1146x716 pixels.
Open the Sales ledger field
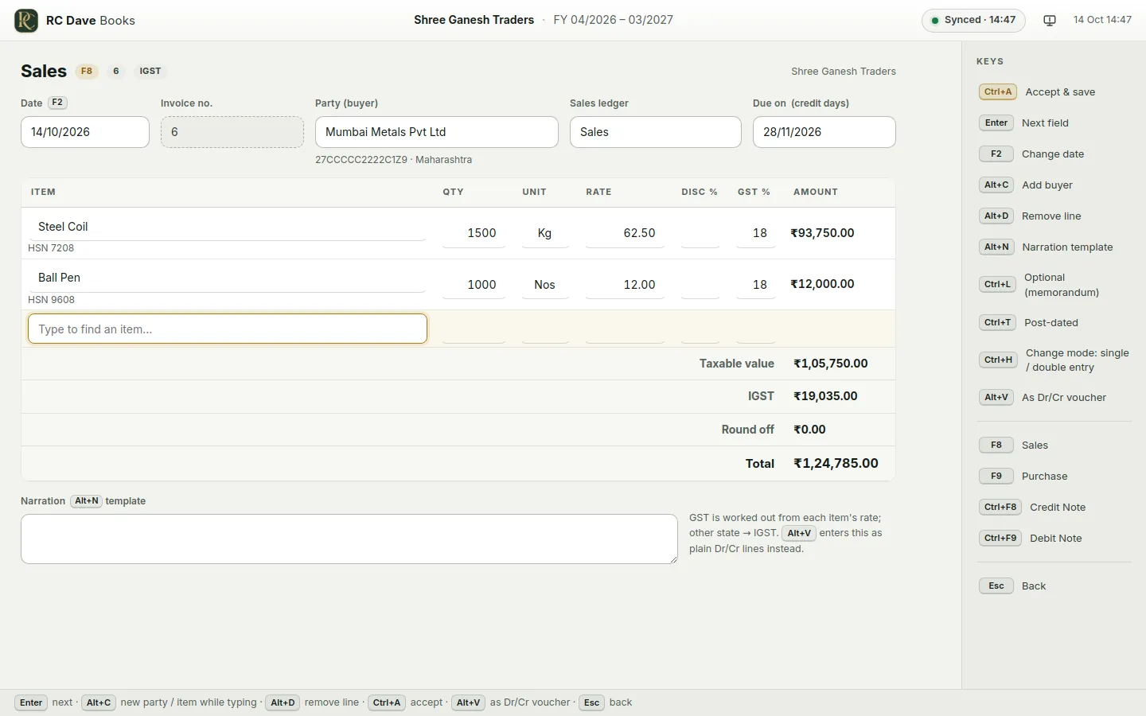coord(656,132)
